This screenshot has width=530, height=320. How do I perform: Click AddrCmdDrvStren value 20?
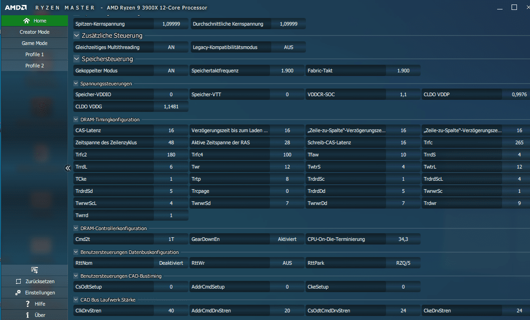tap(287, 311)
